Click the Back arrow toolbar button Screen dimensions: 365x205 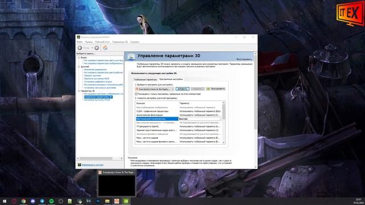point(80,48)
